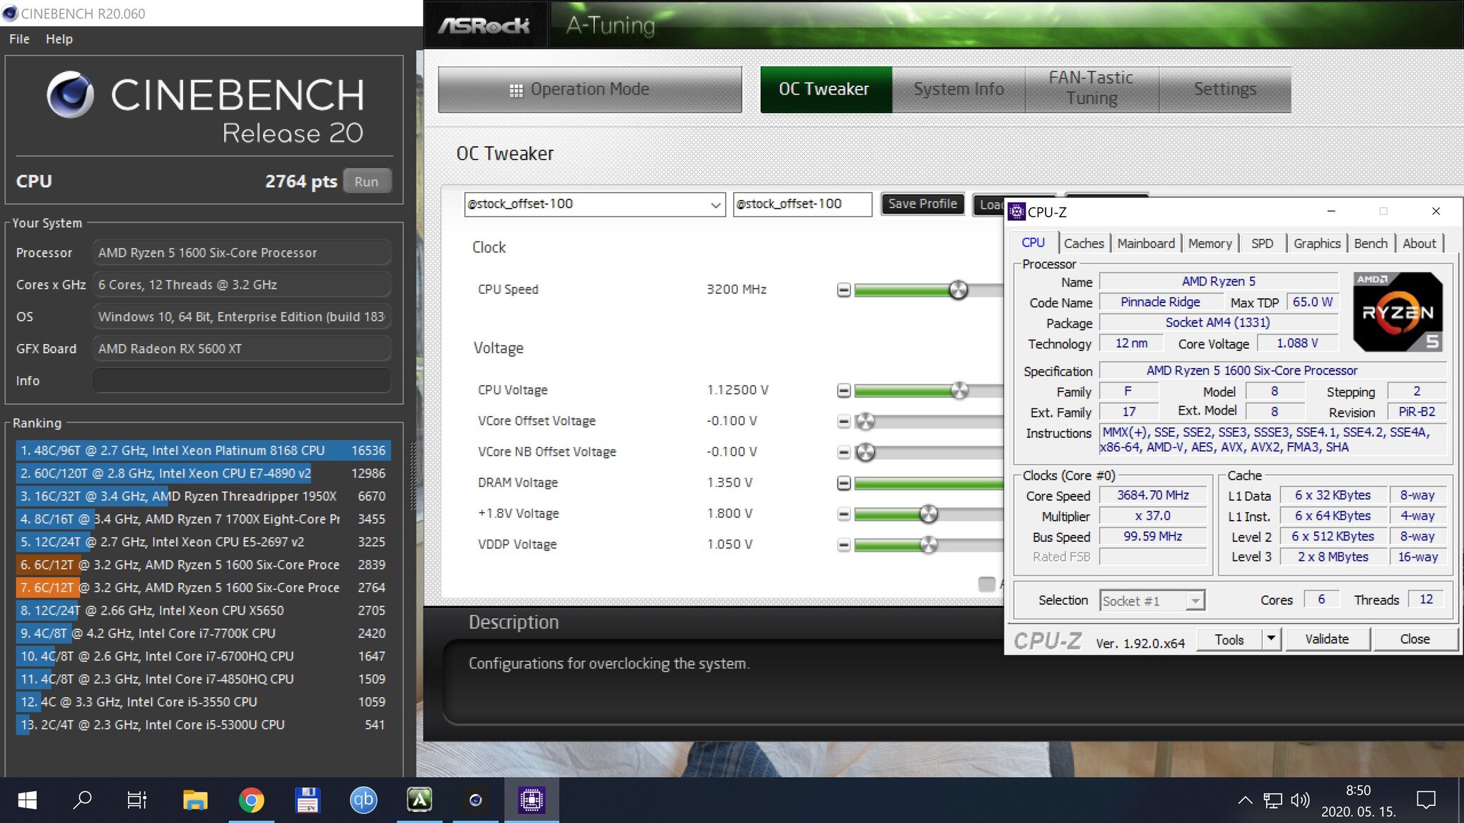Open the floppy disk app on taskbar
This screenshot has height=823, width=1464.
[x=308, y=800]
